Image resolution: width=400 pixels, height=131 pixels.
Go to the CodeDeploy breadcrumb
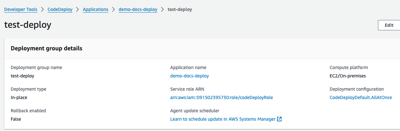click(x=60, y=9)
